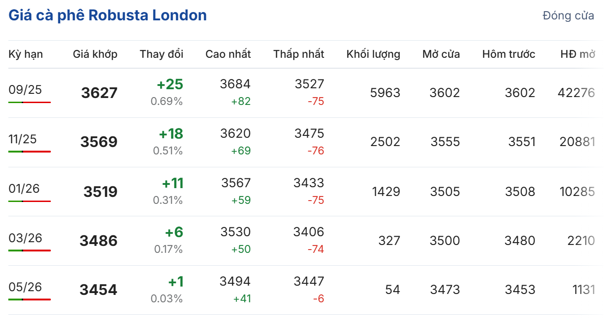Click the price range bar under 09/25

click(30, 102)
